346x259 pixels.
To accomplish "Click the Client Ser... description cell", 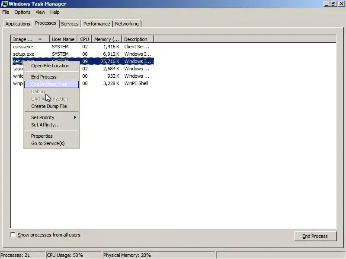I will click(137, 47).
